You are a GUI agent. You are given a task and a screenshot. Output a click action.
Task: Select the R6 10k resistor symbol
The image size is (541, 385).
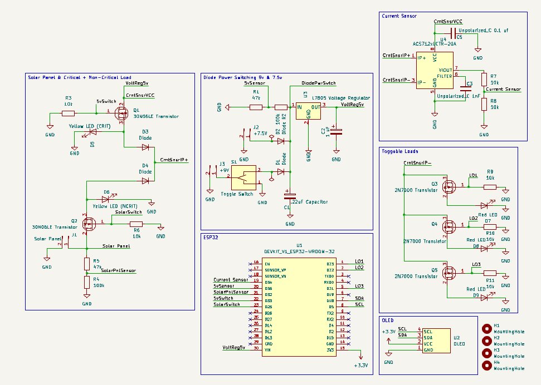click(x=137, y=224)
